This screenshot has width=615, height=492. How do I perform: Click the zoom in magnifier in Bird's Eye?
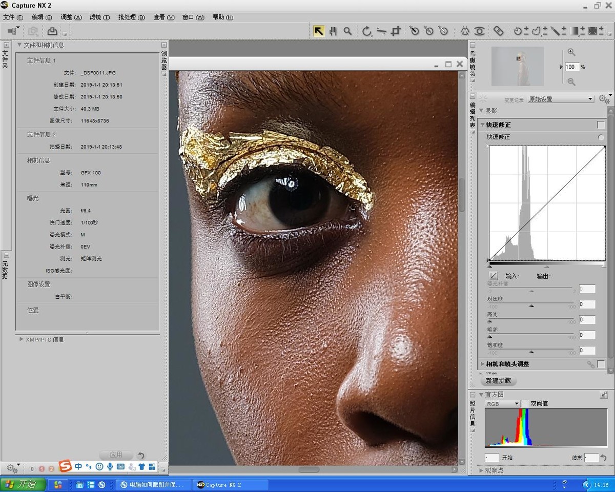(x=571, y=52)
